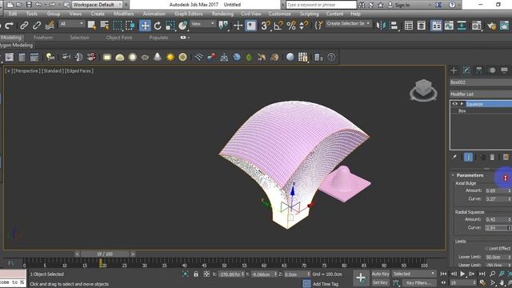The width and height of the screenshot is (512, 288).
Task: Open the Create panel plus tab
Action: (454, 70)
